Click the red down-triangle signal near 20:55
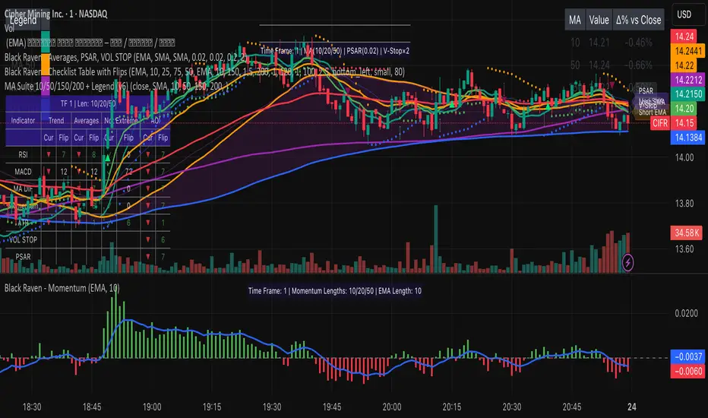Screen dimensions: 708x418 [612, 84]
